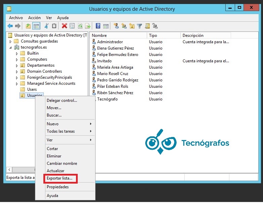Sort list by the Nombre column header
The height and width of the screenshot is (203, 263).
point(118,36)
